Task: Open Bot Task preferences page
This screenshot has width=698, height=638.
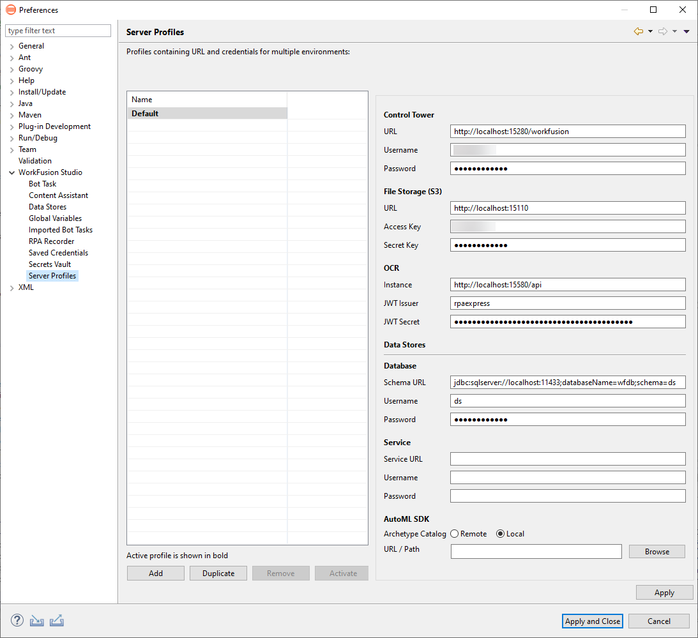Action: [42, 184]
